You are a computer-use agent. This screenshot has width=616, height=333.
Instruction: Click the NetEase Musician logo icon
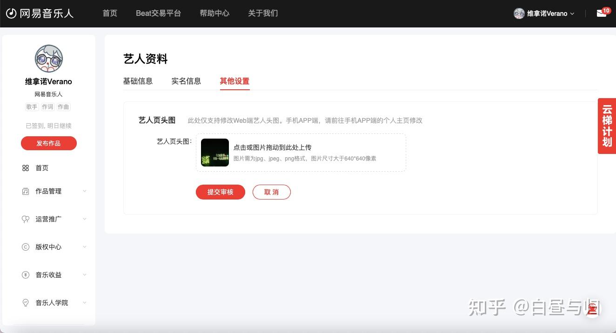pos(11,13)
